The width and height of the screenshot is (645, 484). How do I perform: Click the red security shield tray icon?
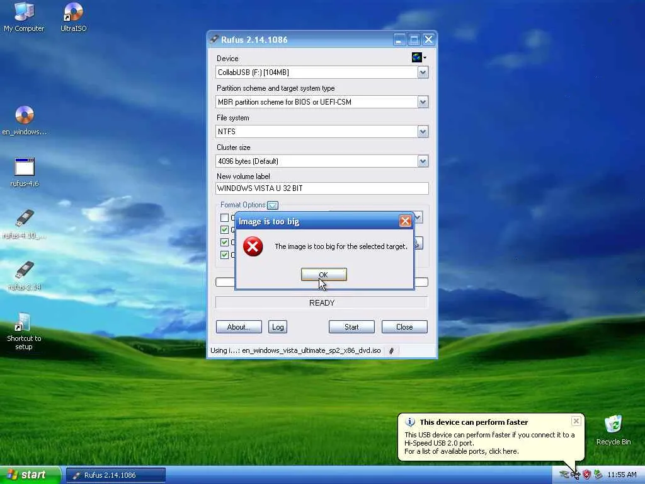[x=586, y=475]
